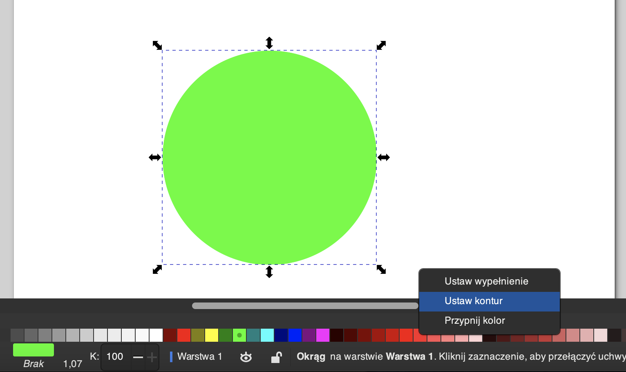
Task: Toggle the layer lock padlock icon
Action: pyautogui.click(x=276, y=357)
